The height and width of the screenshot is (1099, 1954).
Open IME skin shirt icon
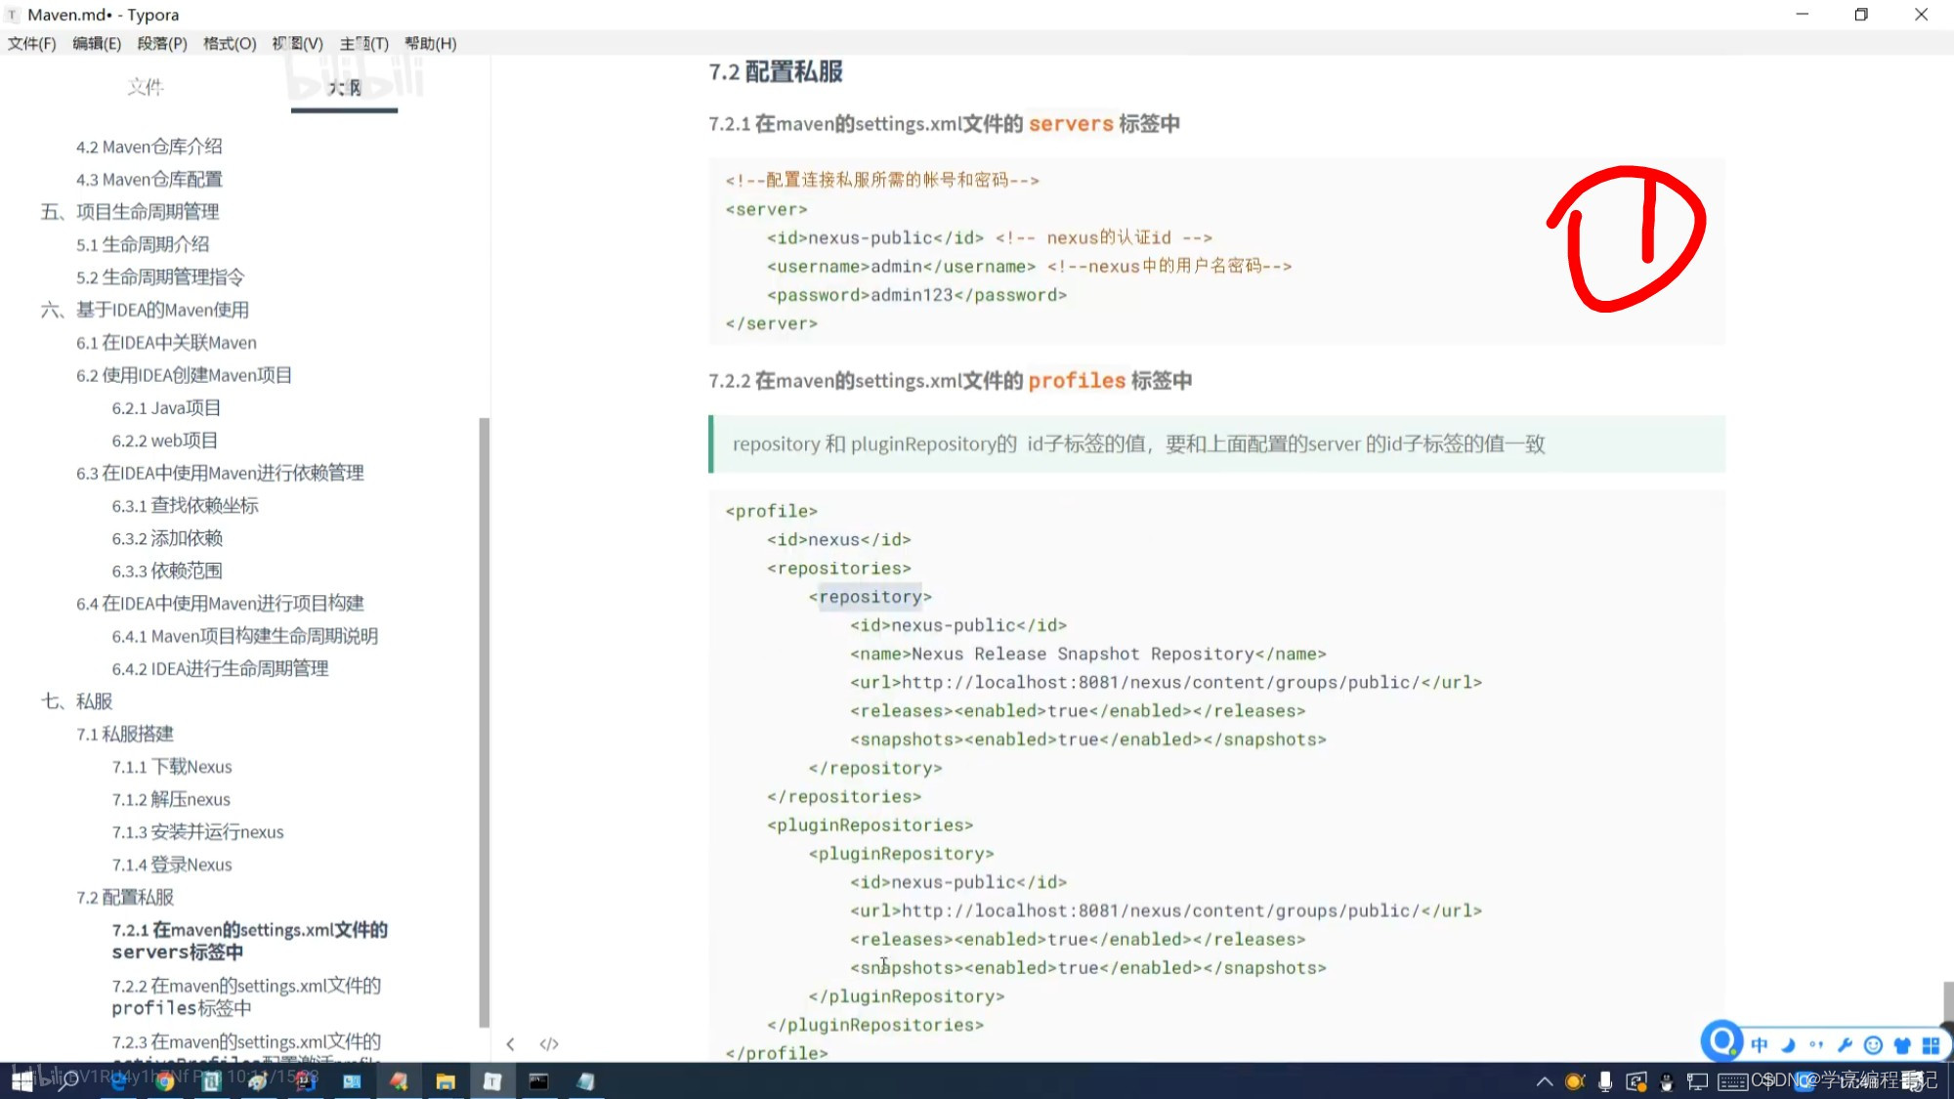[x=1901, y=1045]
